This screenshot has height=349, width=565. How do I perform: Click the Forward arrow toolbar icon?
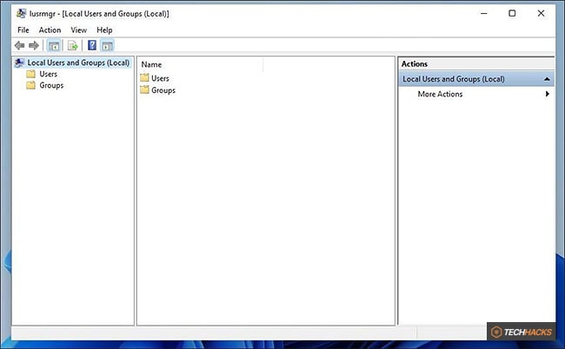tap(34, 46)
